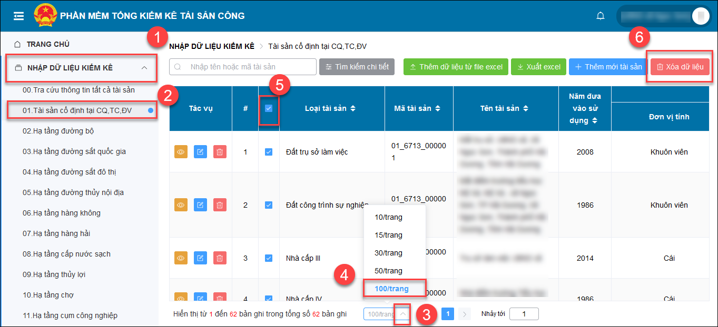The width and height of the screenshot is (718, 327).
Task: Edit row 3 Nhà cấp III
Action: coord(200,258)
